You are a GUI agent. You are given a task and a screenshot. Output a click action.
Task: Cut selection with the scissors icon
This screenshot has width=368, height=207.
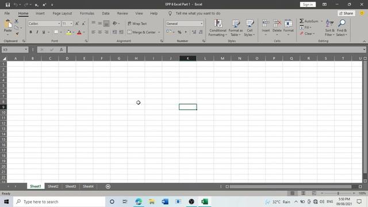click(16, 21)
